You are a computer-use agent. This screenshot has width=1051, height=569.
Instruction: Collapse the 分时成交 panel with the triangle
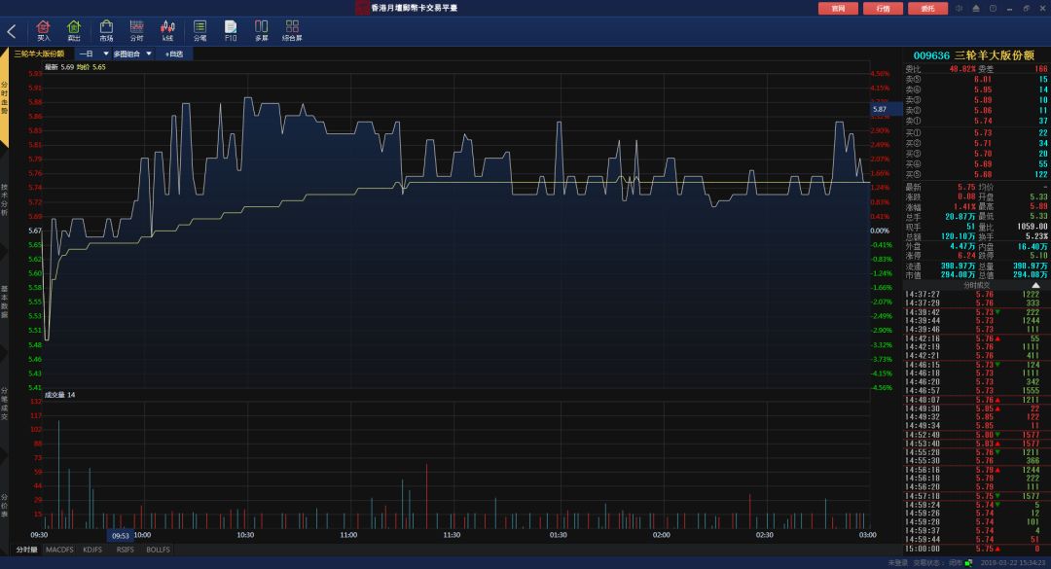[1035, 286]
